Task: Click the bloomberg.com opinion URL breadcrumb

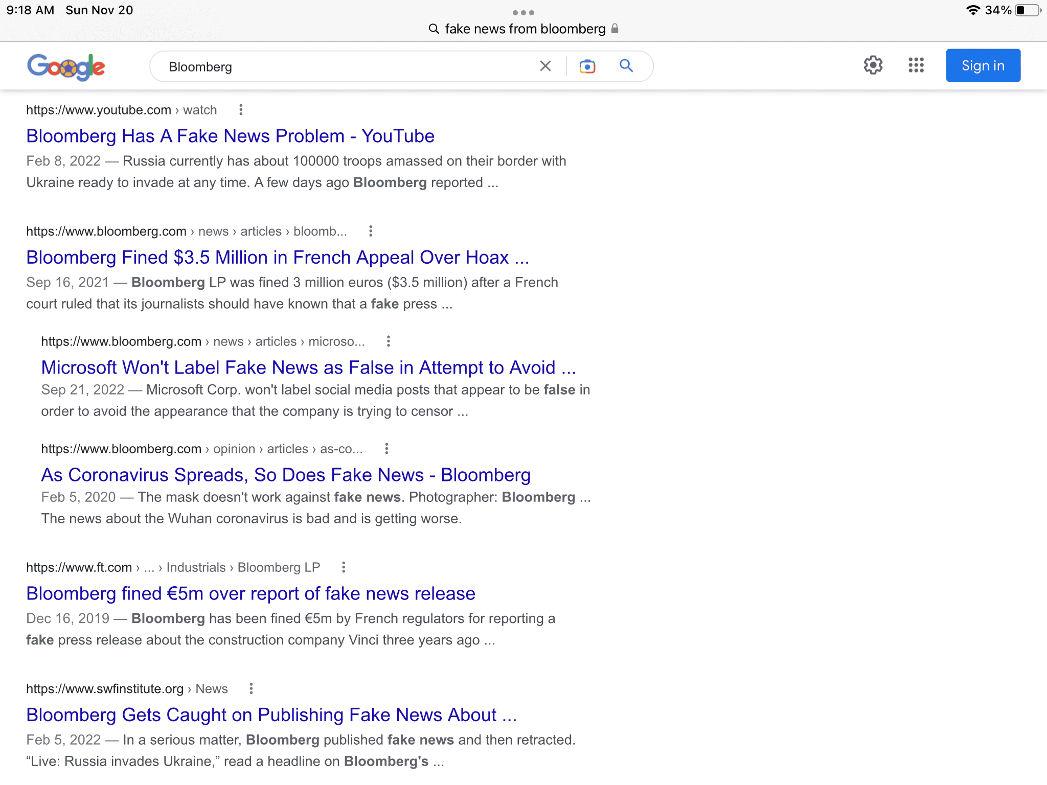Action: point(202,449)
